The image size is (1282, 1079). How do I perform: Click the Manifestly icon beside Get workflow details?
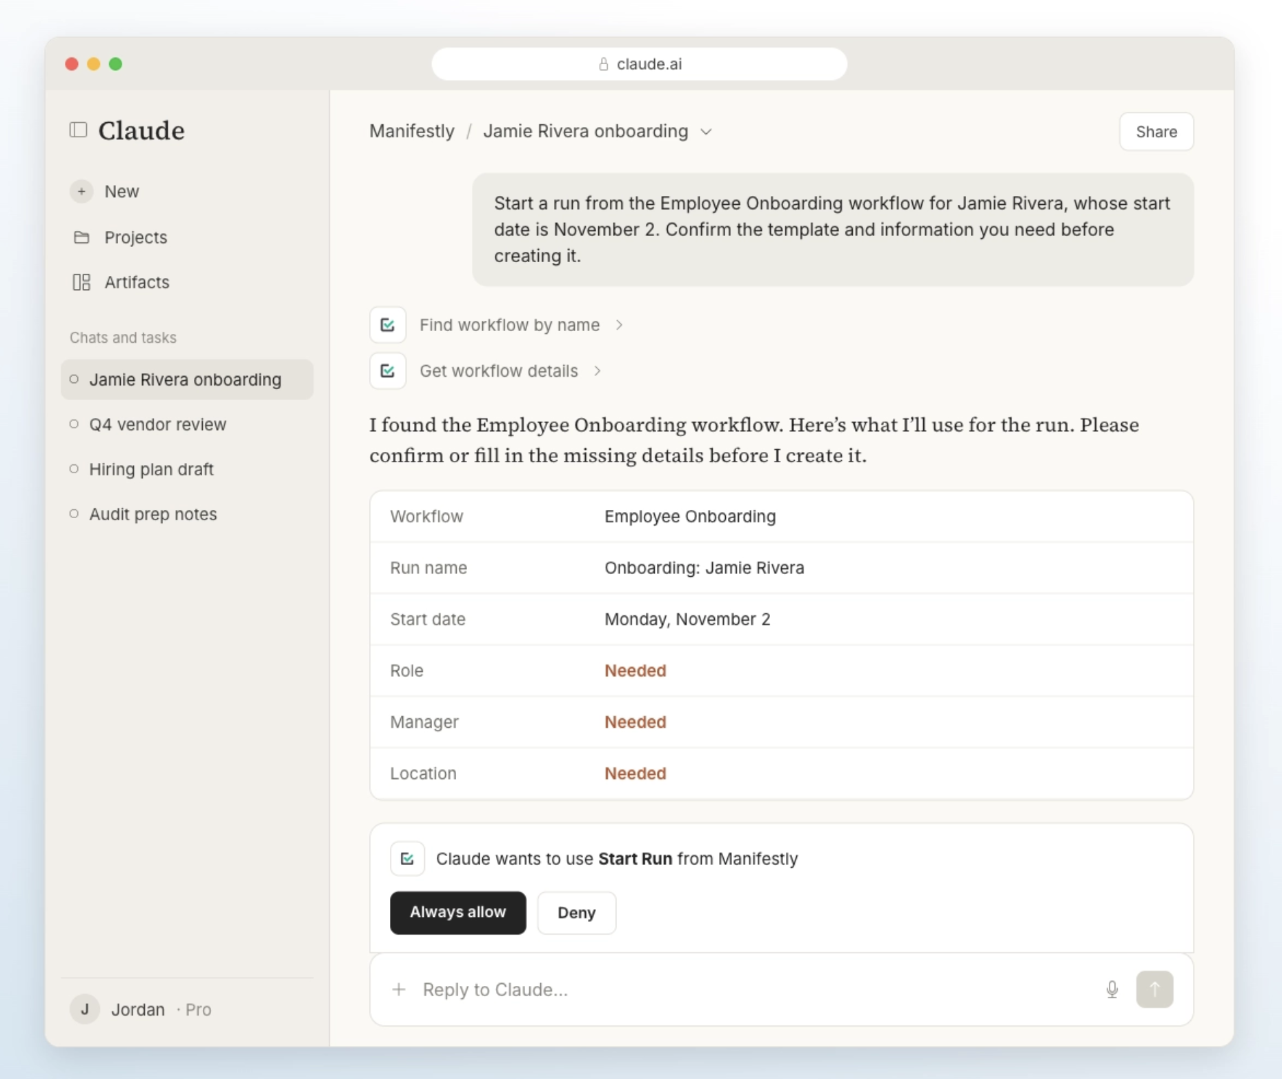point(388,371)
